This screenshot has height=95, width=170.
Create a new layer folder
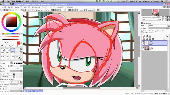[x=150, y=36]
